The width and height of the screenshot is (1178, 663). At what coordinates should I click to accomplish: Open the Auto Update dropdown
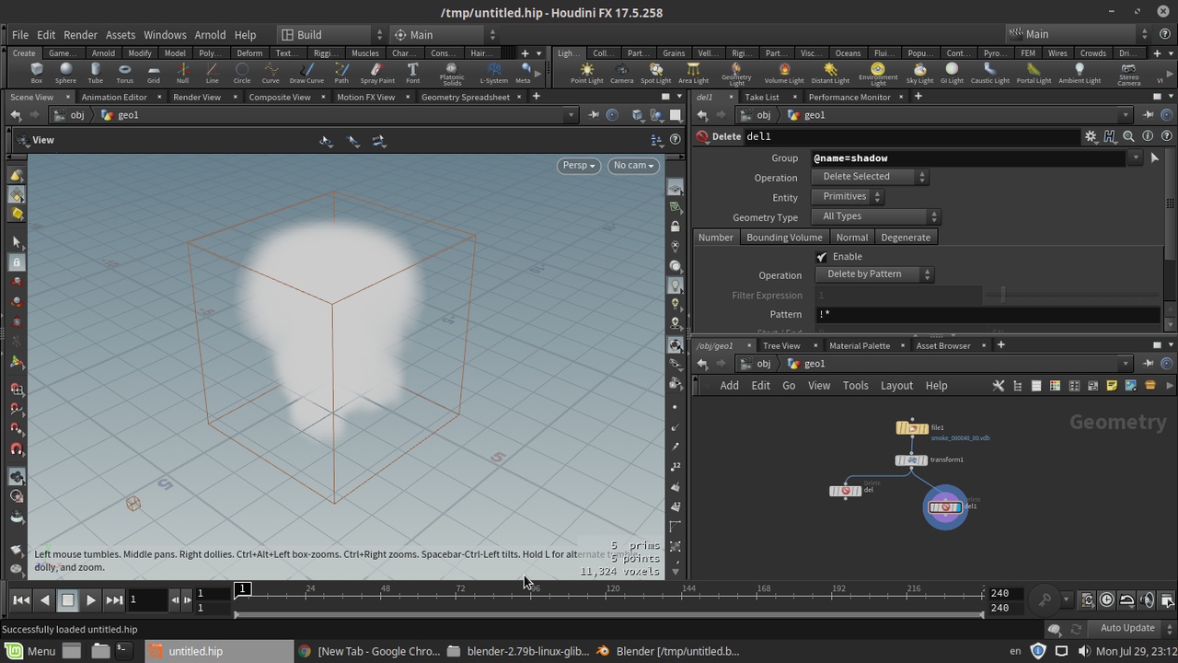point(1127,628)
